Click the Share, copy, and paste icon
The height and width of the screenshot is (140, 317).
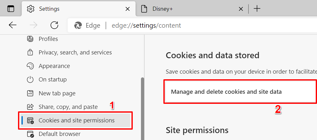click(30, 107)
